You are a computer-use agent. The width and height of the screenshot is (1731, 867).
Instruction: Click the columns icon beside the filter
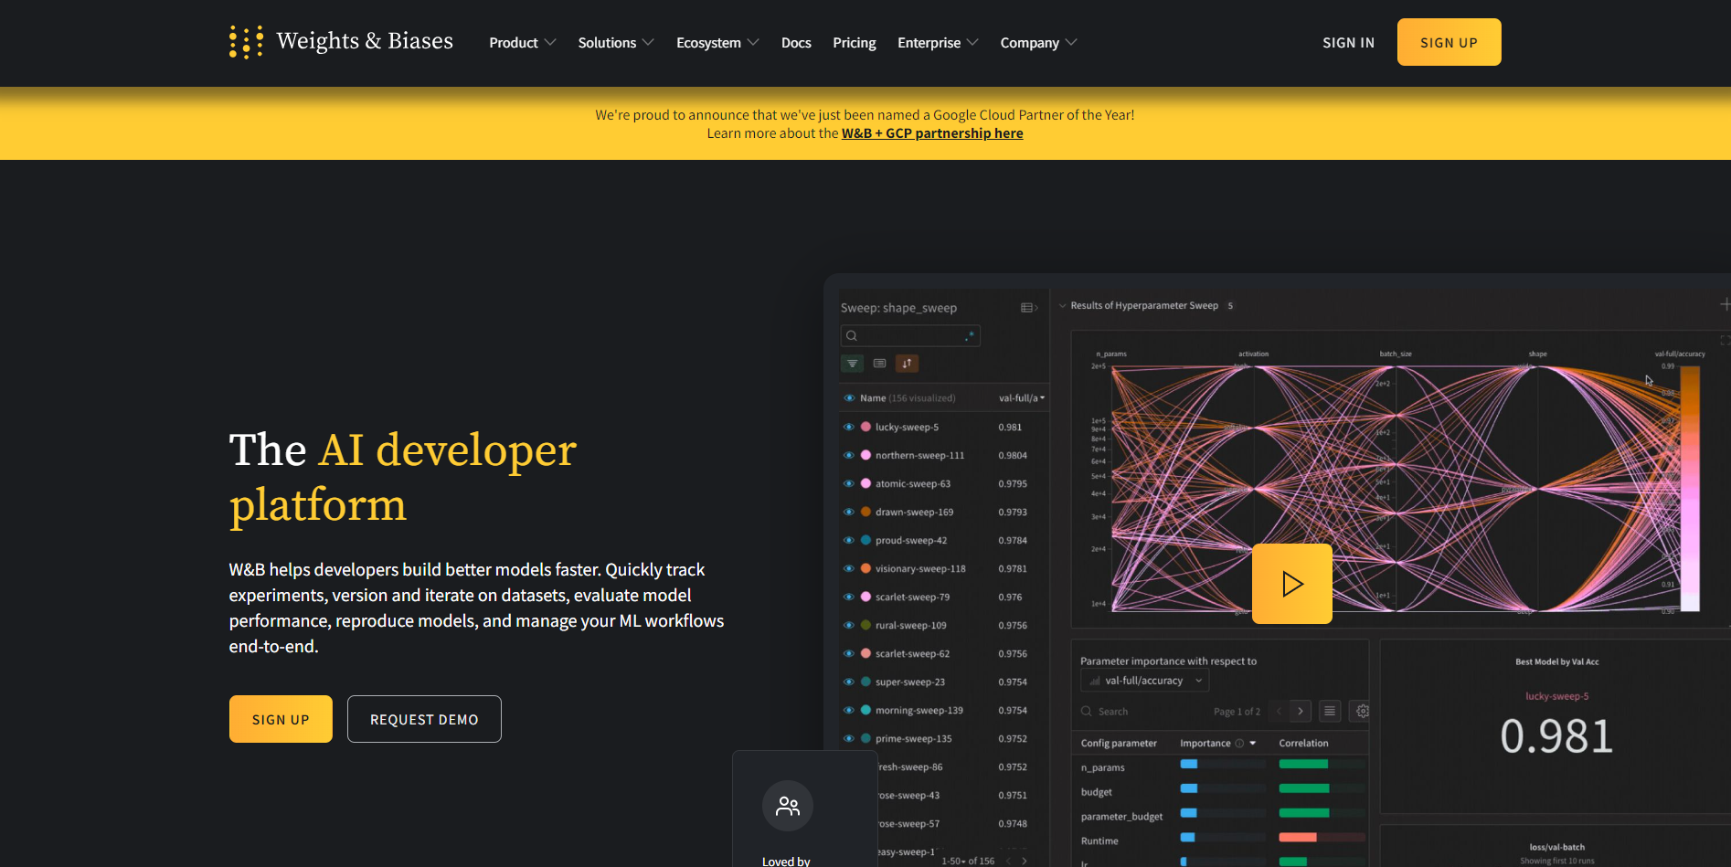tap(879, 364)
